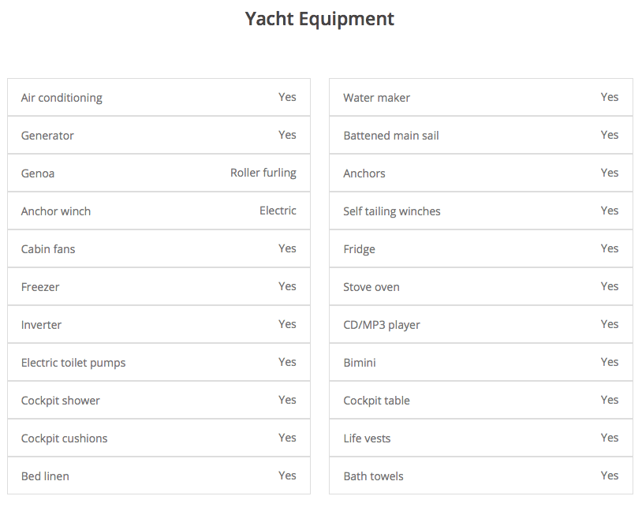Click the Cockpit shower label
This screenshot has width=642, height=511.
point(61,401)
